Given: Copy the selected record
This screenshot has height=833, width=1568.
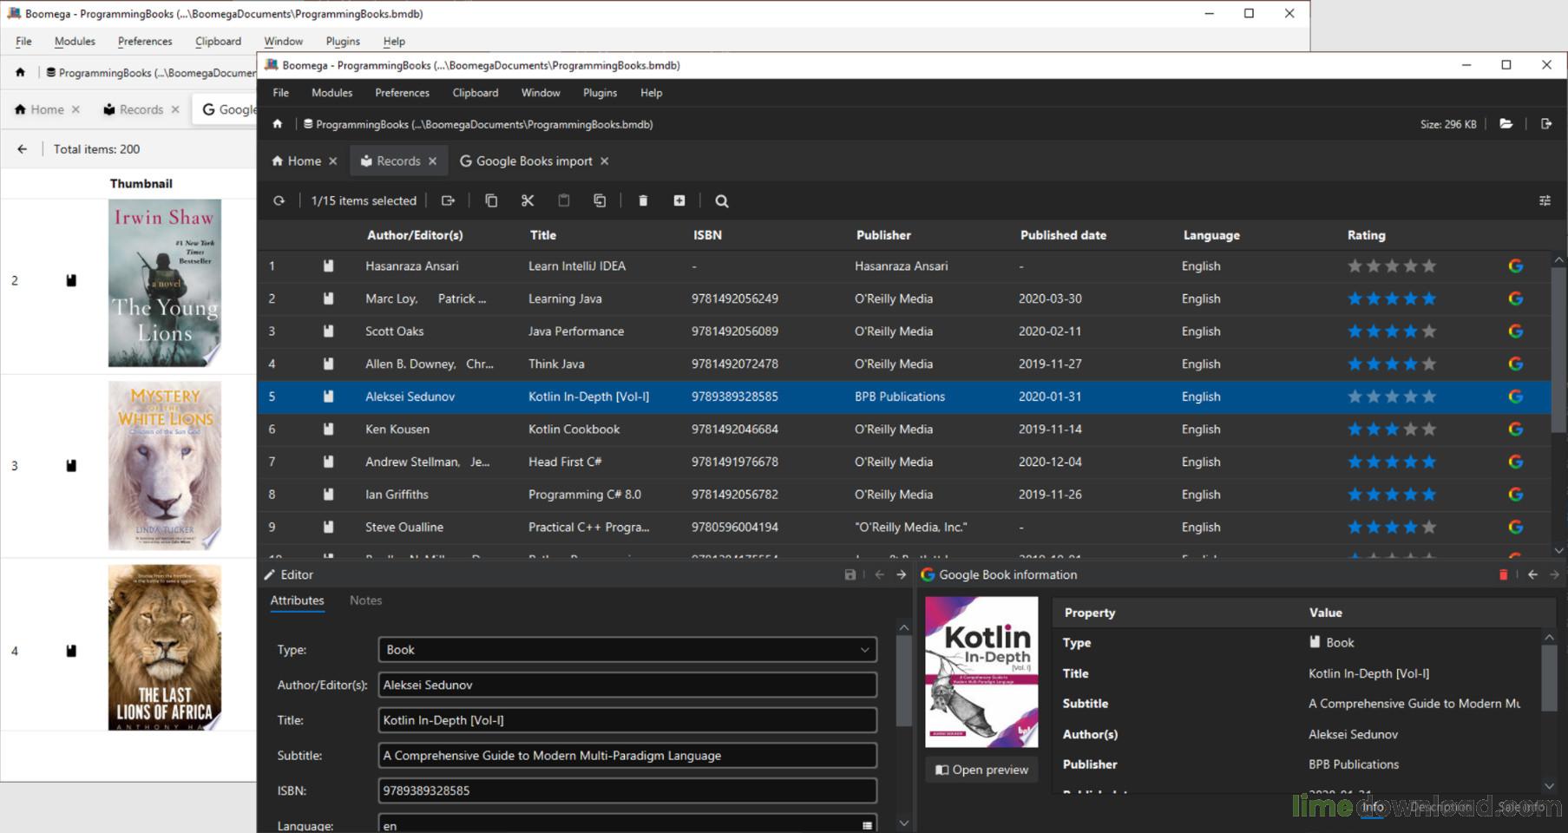Looking at the screenshot, I should tap(491, 200).
